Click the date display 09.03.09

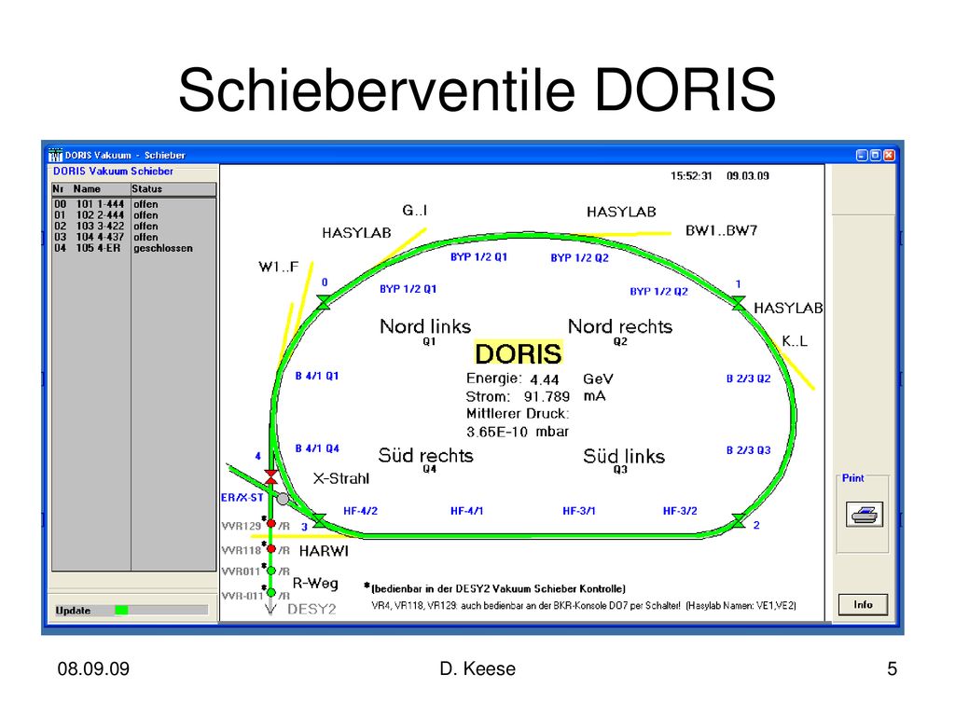(x=748, y=176)
